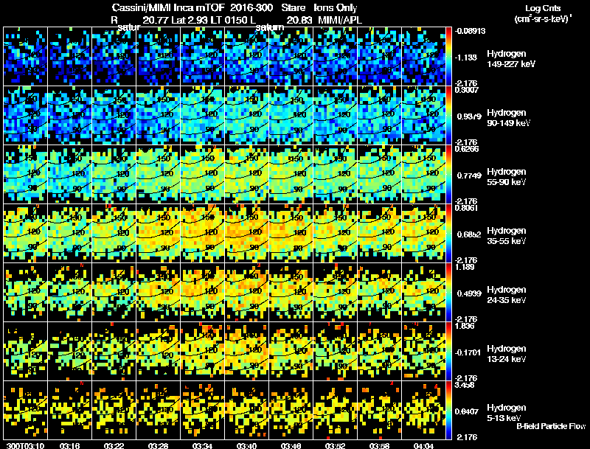Click the -0.08913 scale maximum value

pyautogui.click(x=470, y=31)
